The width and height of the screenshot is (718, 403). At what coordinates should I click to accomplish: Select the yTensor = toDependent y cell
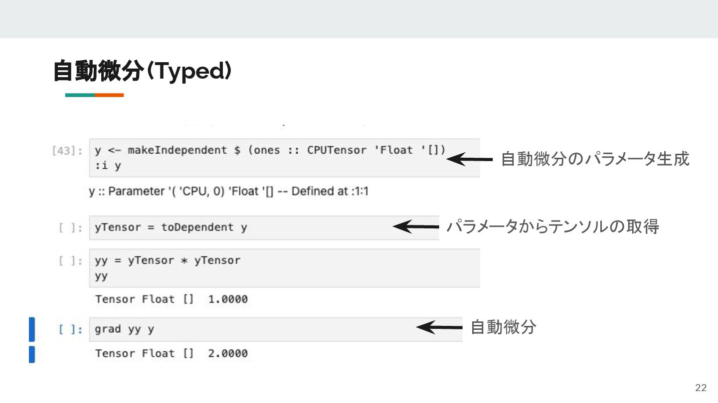(x=264, y=227)
